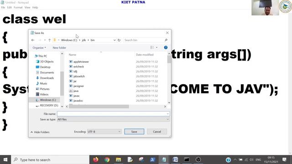The width and height of the screenshot is (292, 164).
Task: Select the extcheck file
Action: pyautogui.click(x=78, y=67)
